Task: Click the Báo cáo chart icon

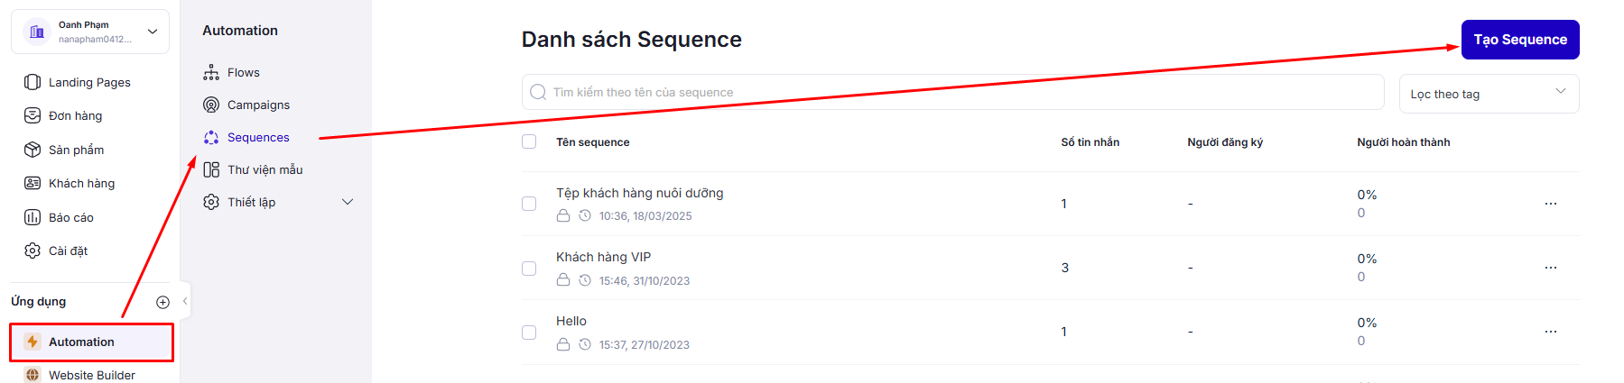Action: [32, 217]
